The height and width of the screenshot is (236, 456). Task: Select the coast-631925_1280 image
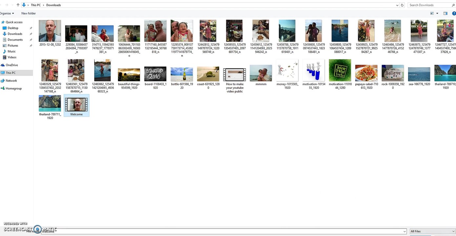click(x=208, y=78)
